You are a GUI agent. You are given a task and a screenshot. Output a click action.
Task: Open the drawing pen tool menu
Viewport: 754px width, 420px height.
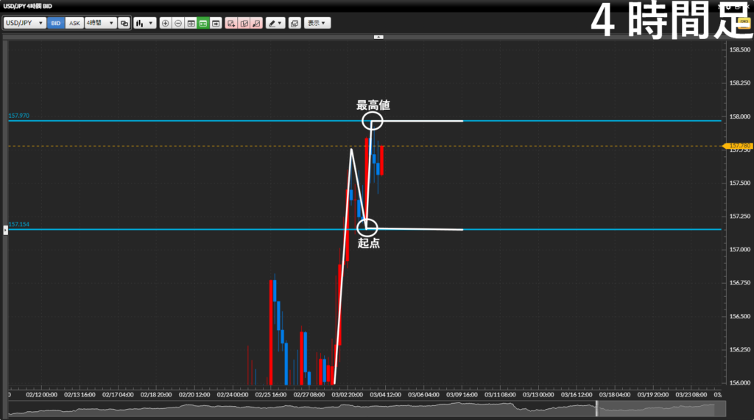pos(275,23)
